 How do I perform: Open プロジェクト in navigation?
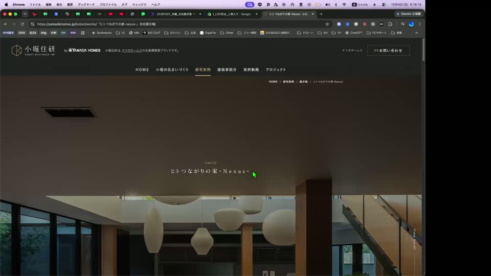coord(276,70)
